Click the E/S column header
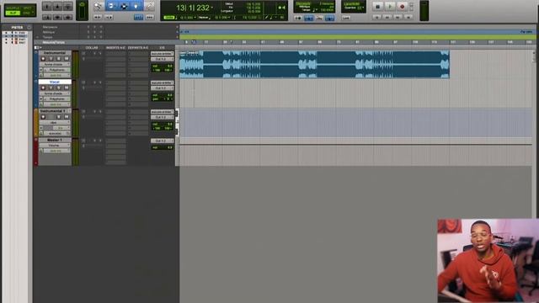 162,48
